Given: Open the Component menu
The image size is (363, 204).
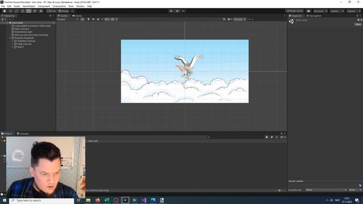Looking at the screenshot, I should [x=44, y=6].
